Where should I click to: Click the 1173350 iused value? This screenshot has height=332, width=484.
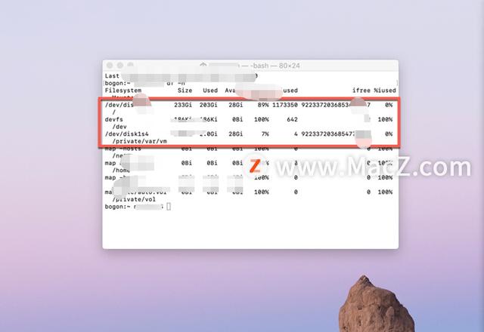pyautogui.click(x=285, y=105)
